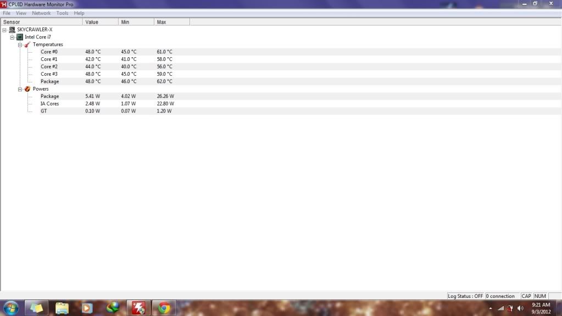Open the Tools menu

coord(62,13)
